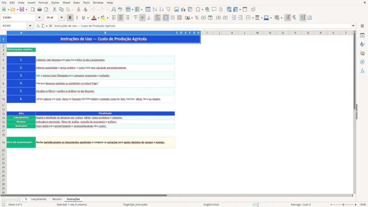Viewport: 368px width, 207px height.
Task: Select column I header
Action: pyautogui.click(x=207, y=33)
